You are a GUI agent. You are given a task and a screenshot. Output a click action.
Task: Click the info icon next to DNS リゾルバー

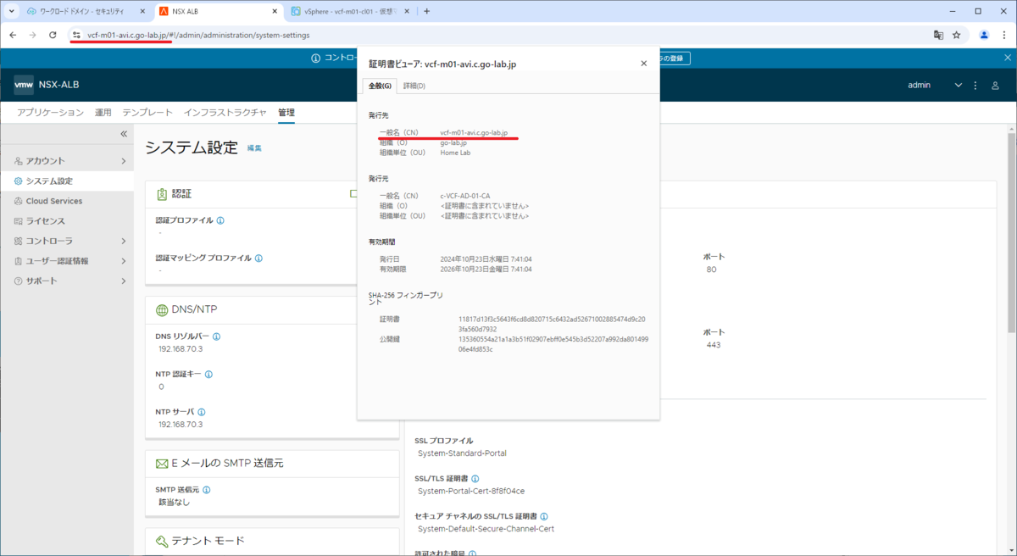click(216, 336)
